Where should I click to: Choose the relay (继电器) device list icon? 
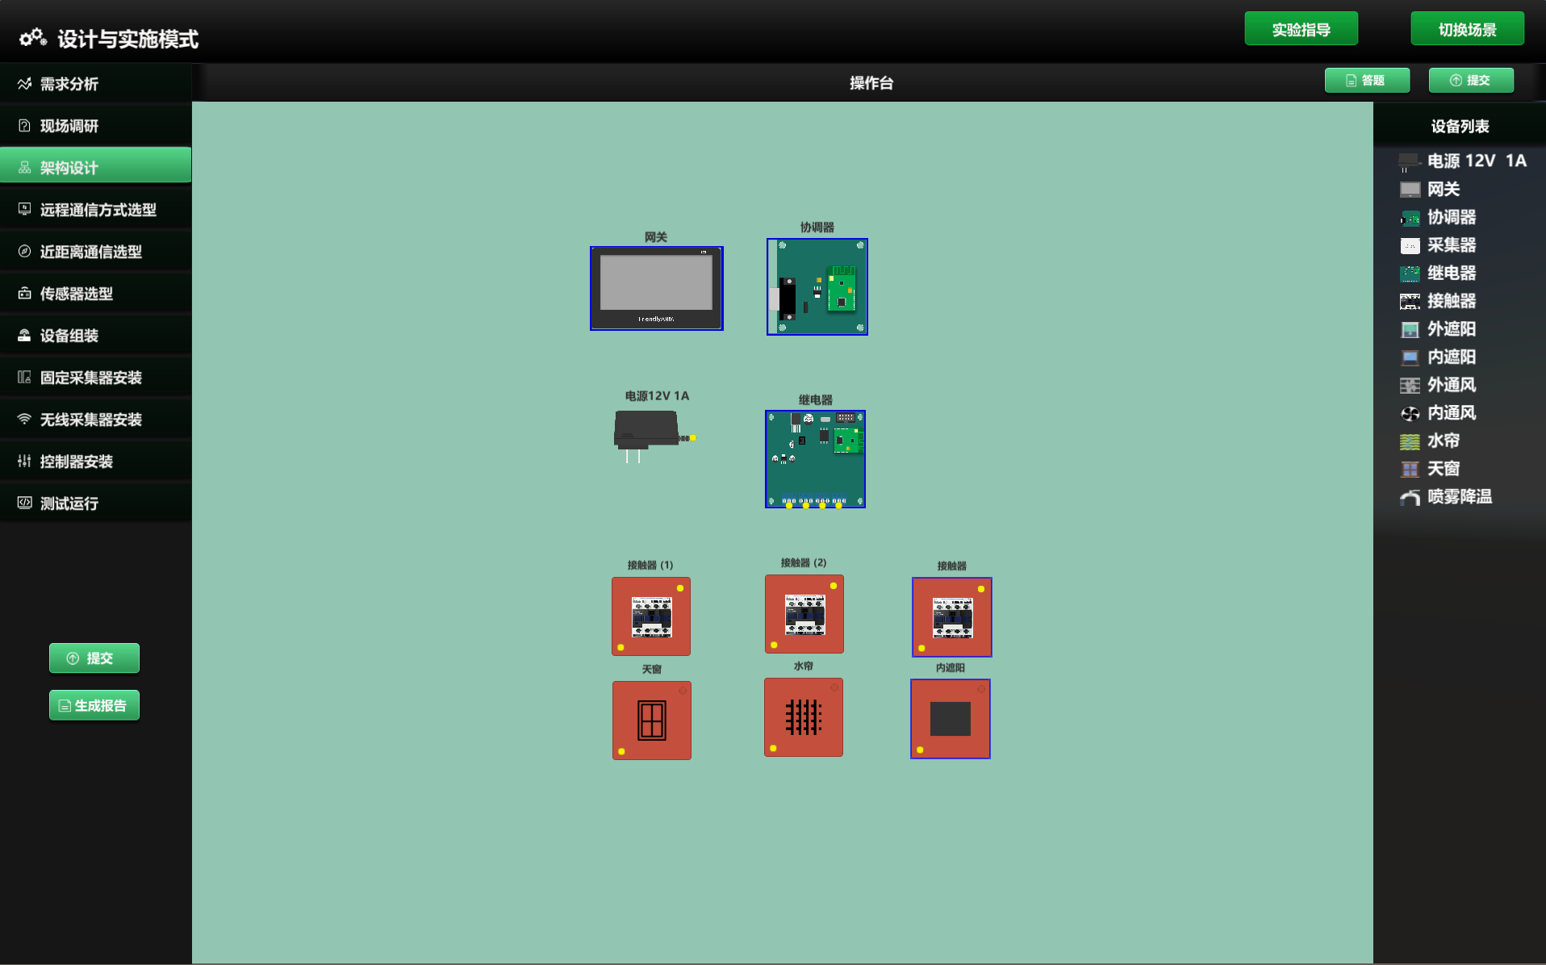1410,274
